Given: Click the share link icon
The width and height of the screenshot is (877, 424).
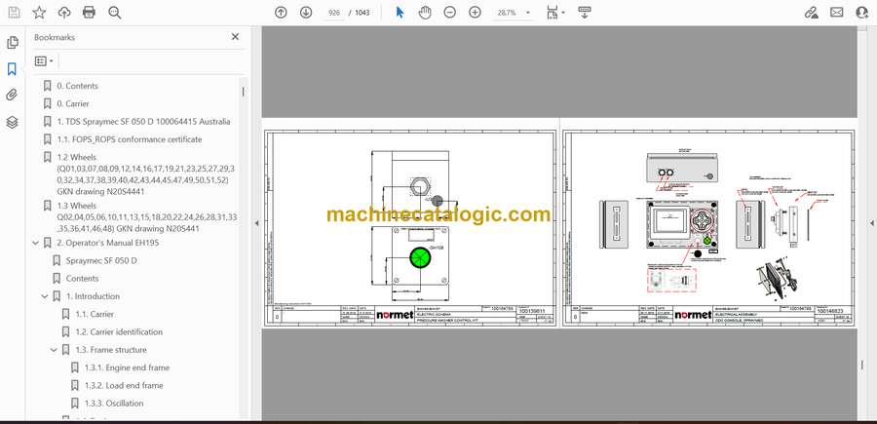Looking at the screenshot, I should 811,13.
